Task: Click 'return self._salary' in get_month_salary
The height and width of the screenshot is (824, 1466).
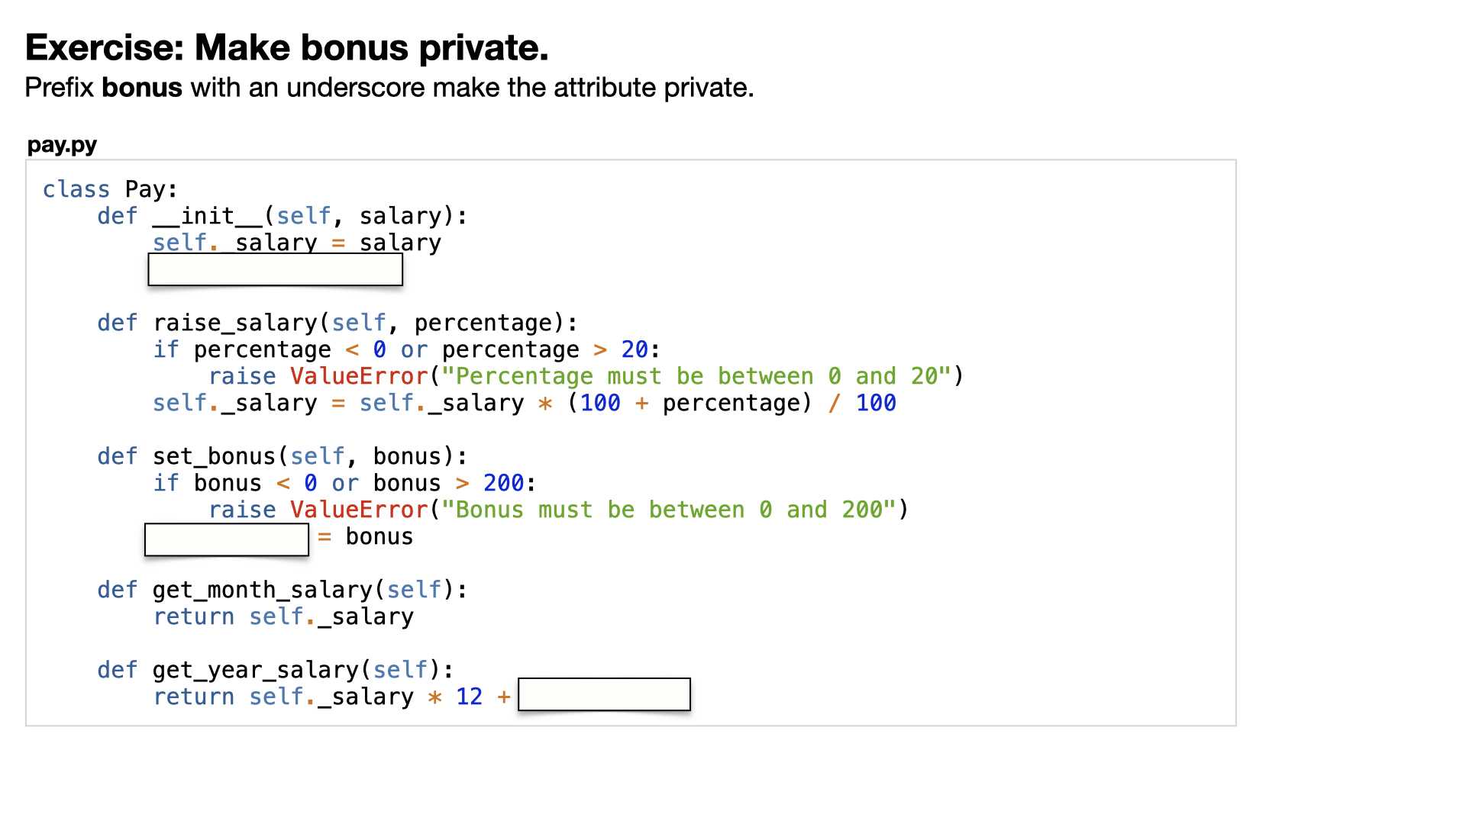Action: point(283,616)
